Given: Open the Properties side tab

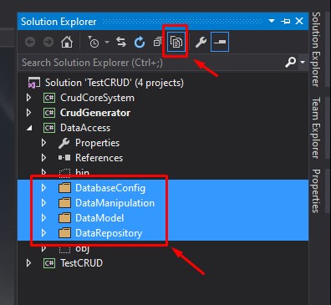Looking at the screenshot, I should click(x=316, y=191).
